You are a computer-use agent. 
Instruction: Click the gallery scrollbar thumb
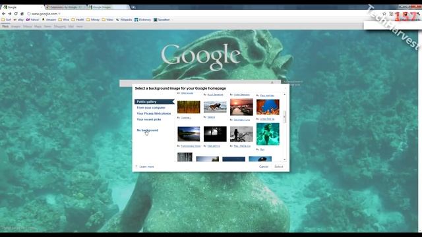pos(284,117)
